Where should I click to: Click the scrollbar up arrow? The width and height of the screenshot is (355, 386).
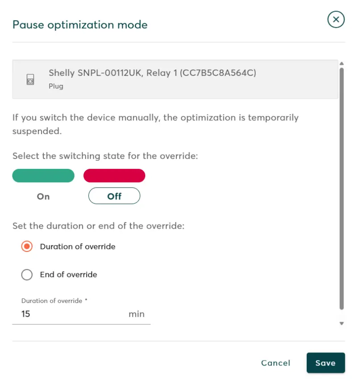tap(342, 63)
